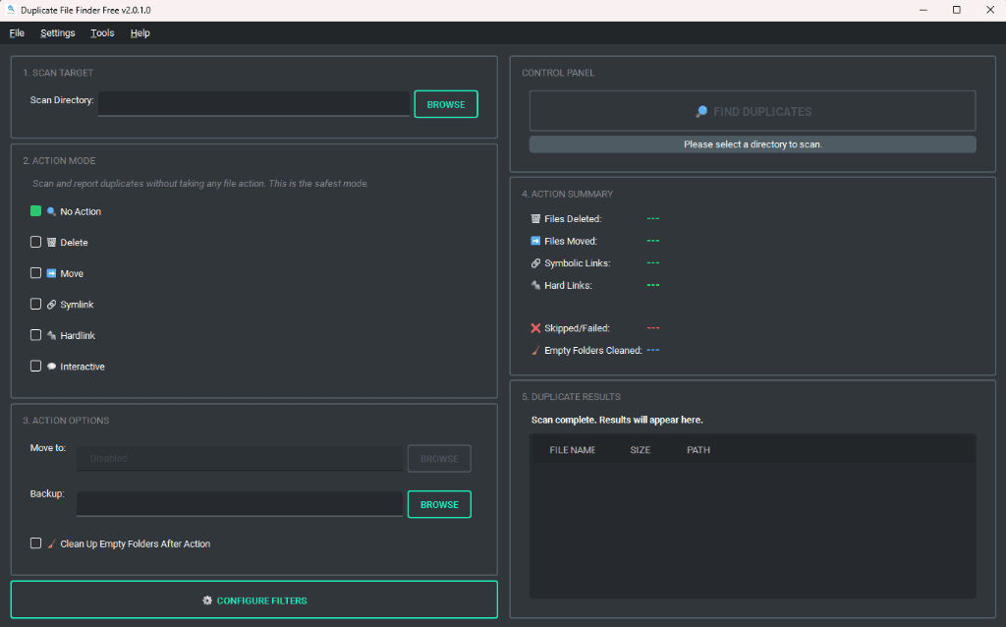Check the Interactive action mode box

coord(35,366)
